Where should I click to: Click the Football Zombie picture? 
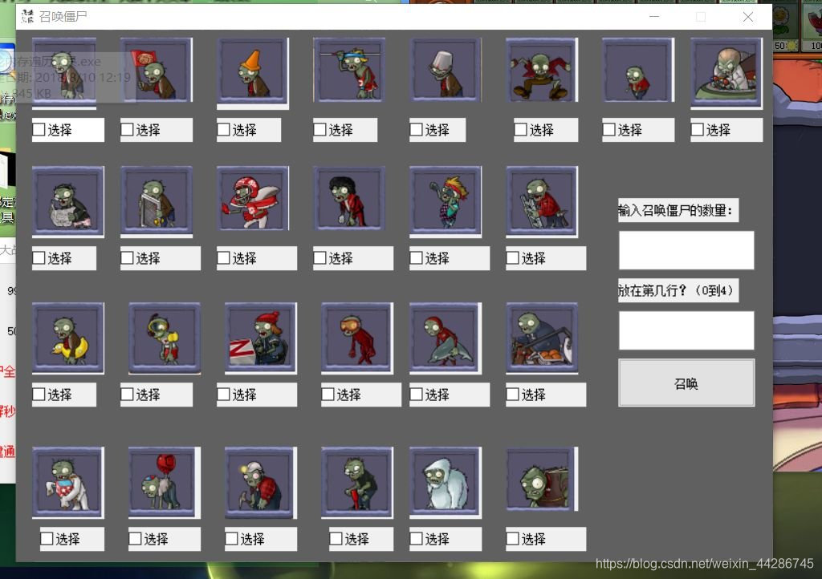253,198
